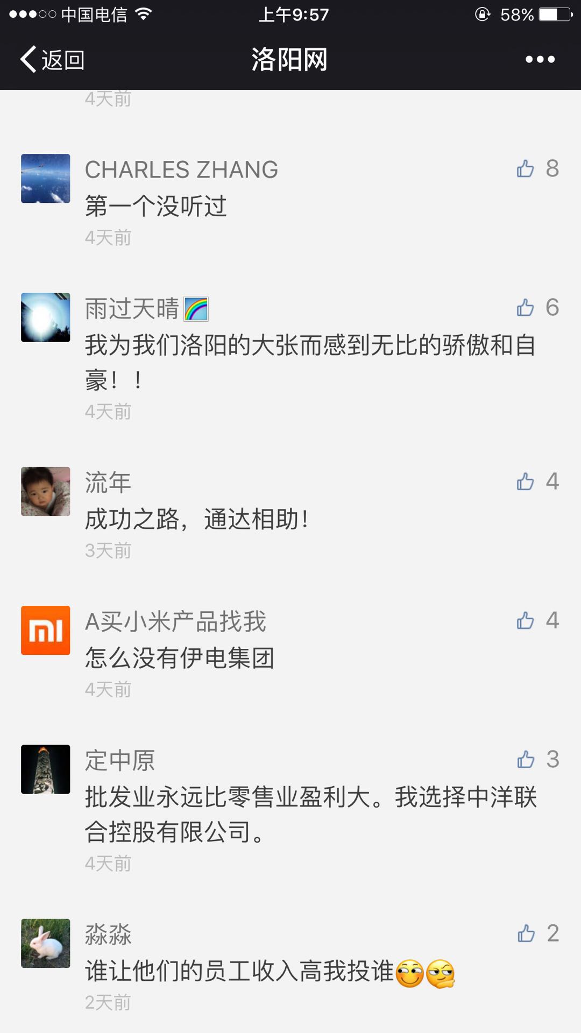Screen dimensions: 581x1033
Task: Tap the 洛阳网 page title
Action: [289, 59]
